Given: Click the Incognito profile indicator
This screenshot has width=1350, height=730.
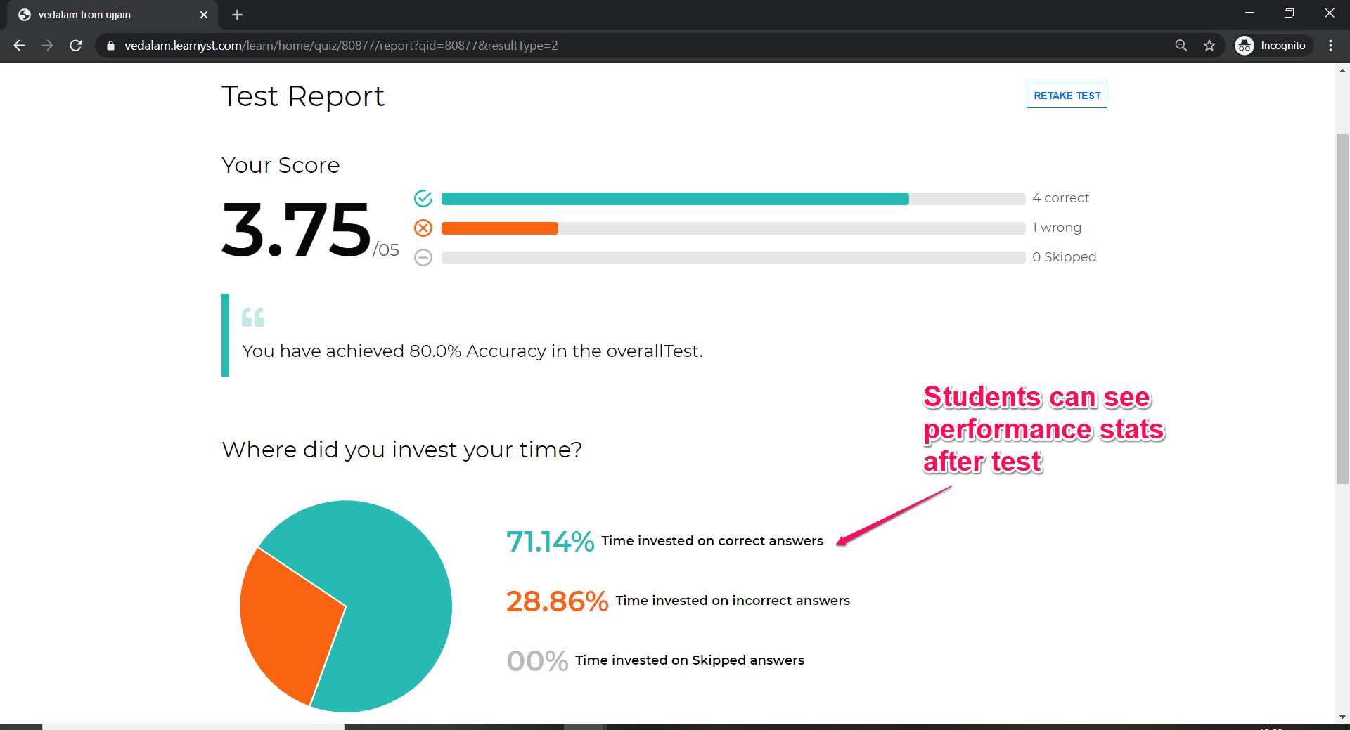Looking at the screenshot, I should pos(1273,46).
